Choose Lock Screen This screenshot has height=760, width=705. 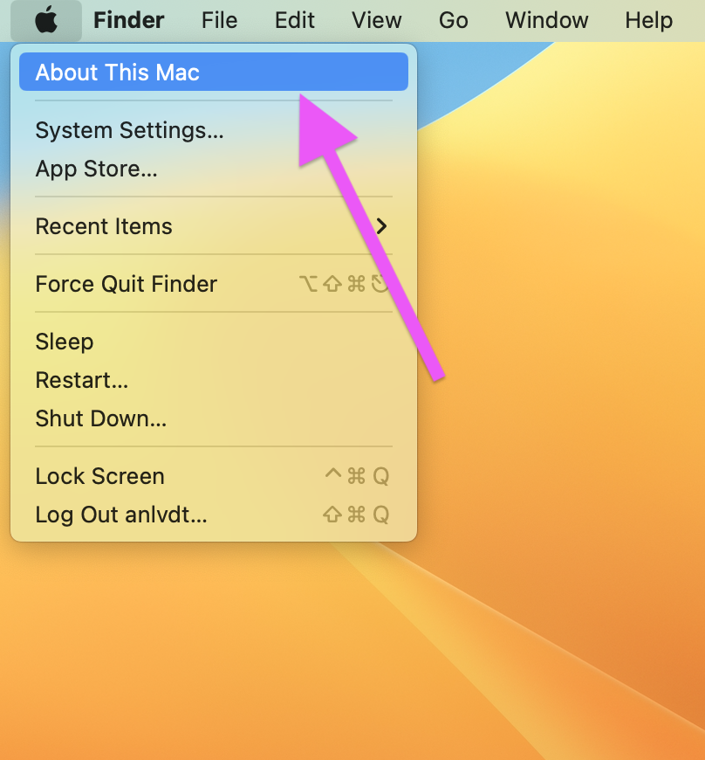click(x=214, y=476)
